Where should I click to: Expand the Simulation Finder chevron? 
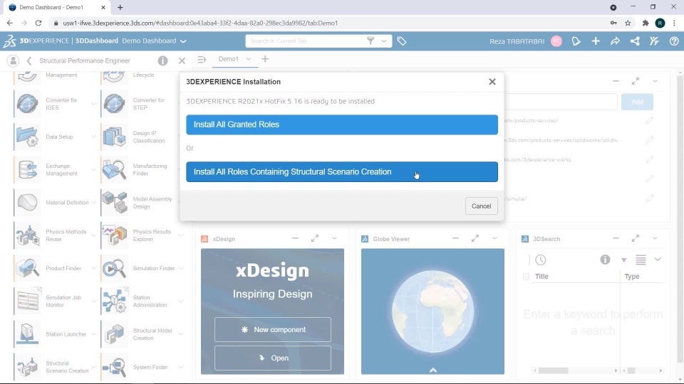181,268
